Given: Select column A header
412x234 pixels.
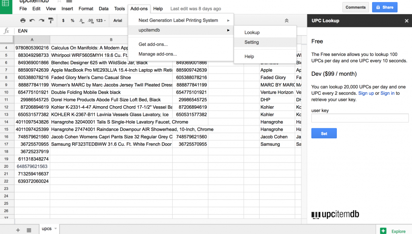Looking at the screenshot, I should (x=32, y=40).
